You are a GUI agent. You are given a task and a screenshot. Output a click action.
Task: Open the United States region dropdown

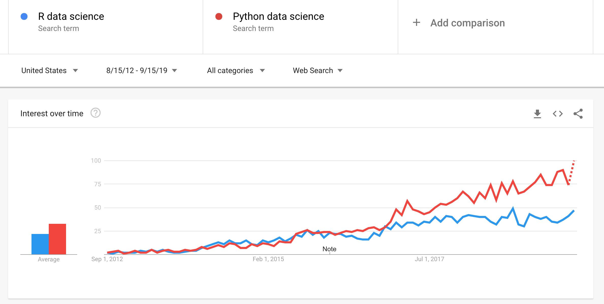[50, 70]
